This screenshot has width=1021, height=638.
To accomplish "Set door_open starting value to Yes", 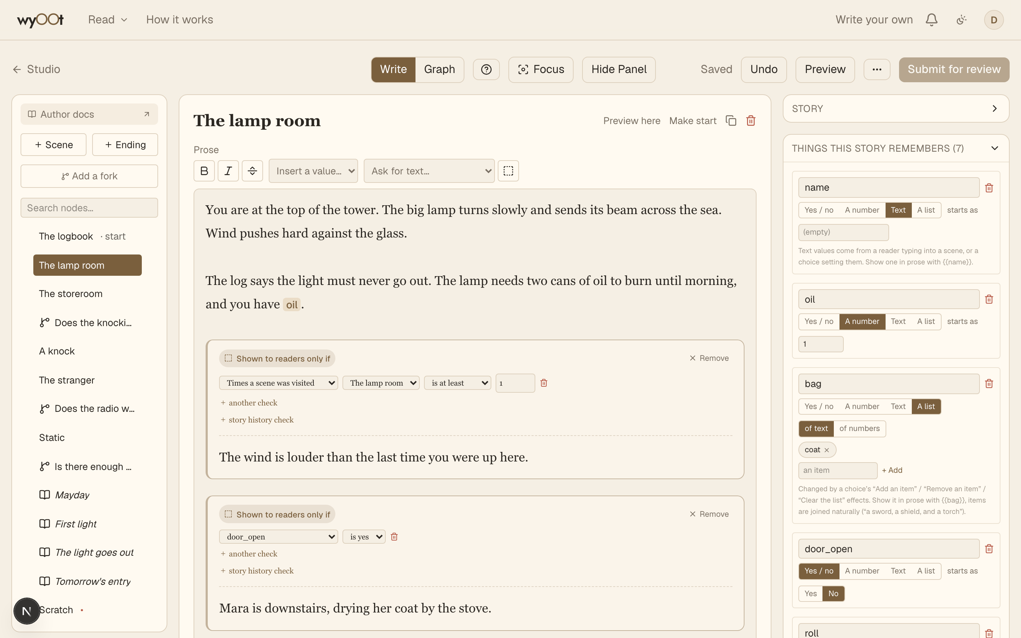I will pos(810,594).
